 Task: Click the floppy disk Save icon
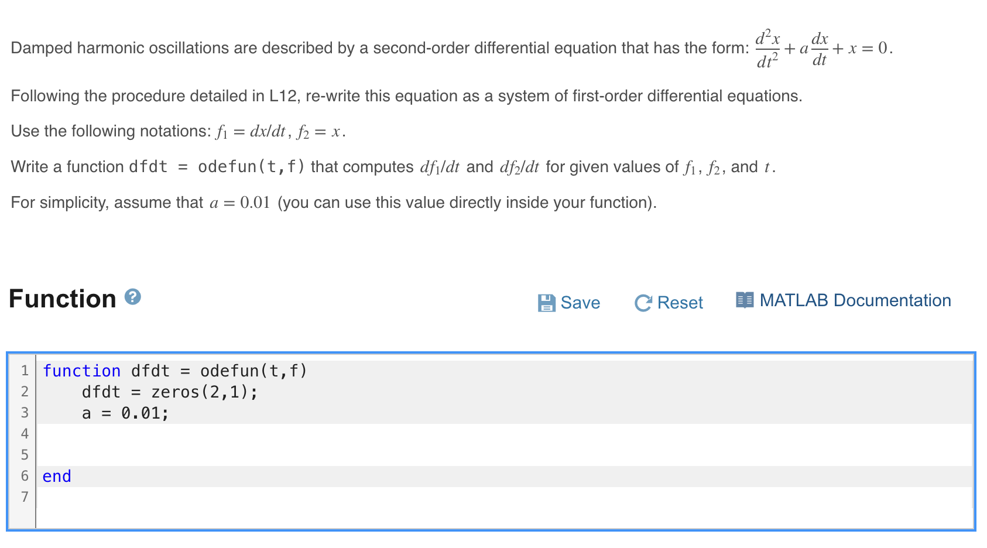click(546, 303)
